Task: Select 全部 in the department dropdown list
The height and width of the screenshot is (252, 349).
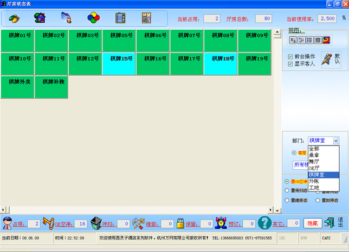Action: point(314,149)
